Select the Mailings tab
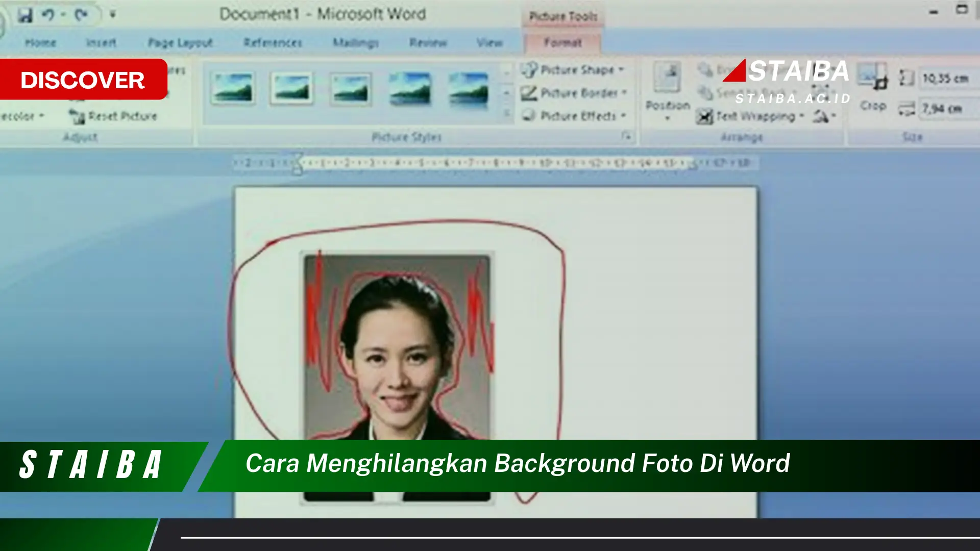This screenshot has width=980, height=551. (356, 43)
